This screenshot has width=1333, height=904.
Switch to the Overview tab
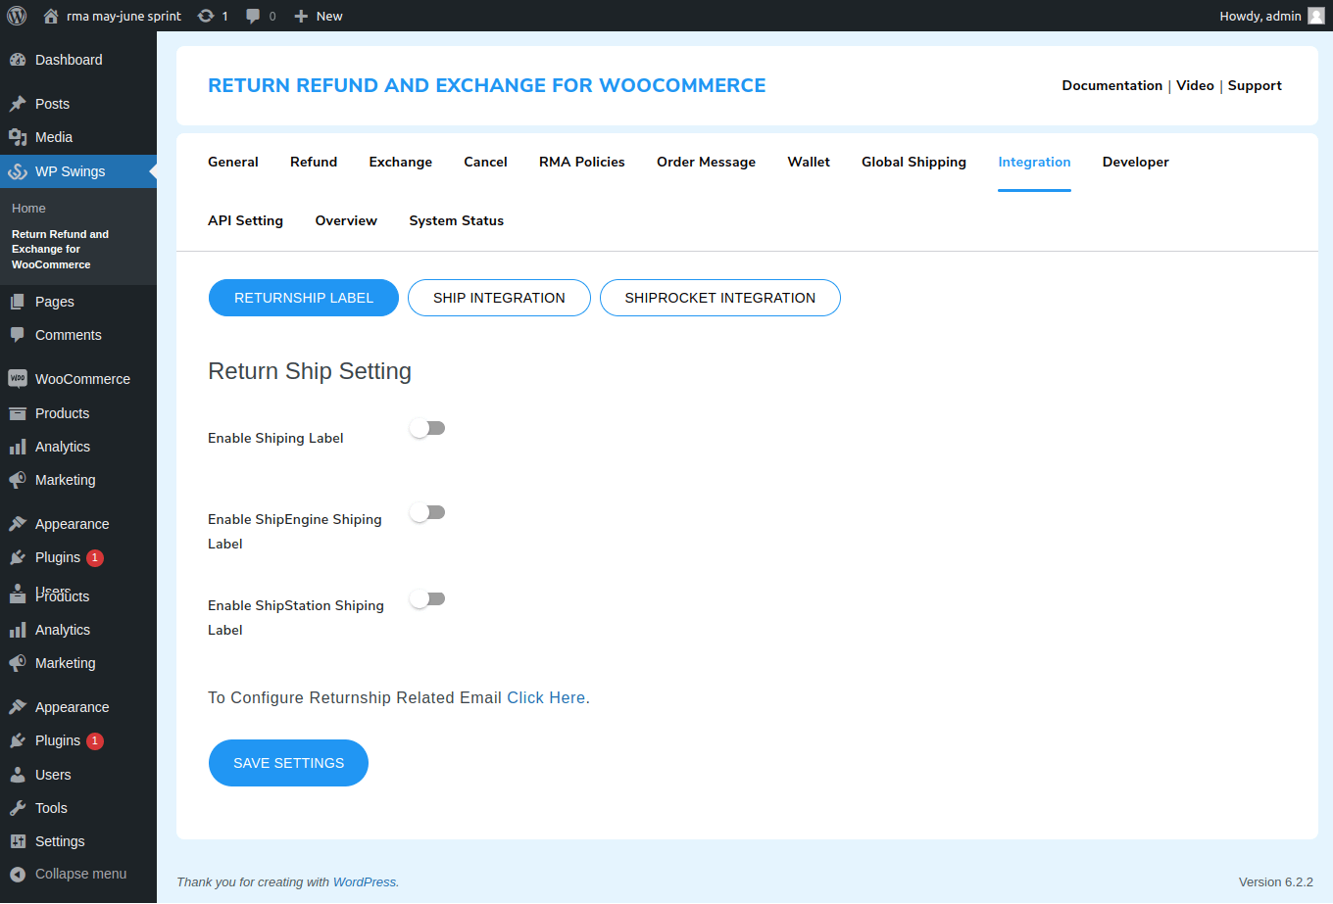click(346, 220)
